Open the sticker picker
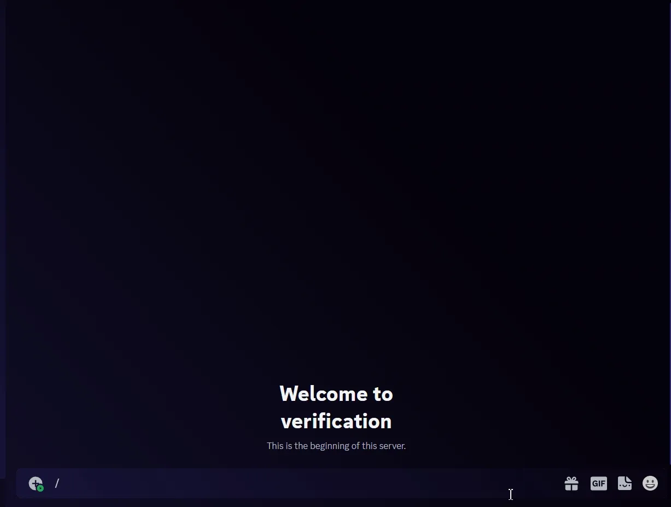671x507 pixels. point(625,483)
